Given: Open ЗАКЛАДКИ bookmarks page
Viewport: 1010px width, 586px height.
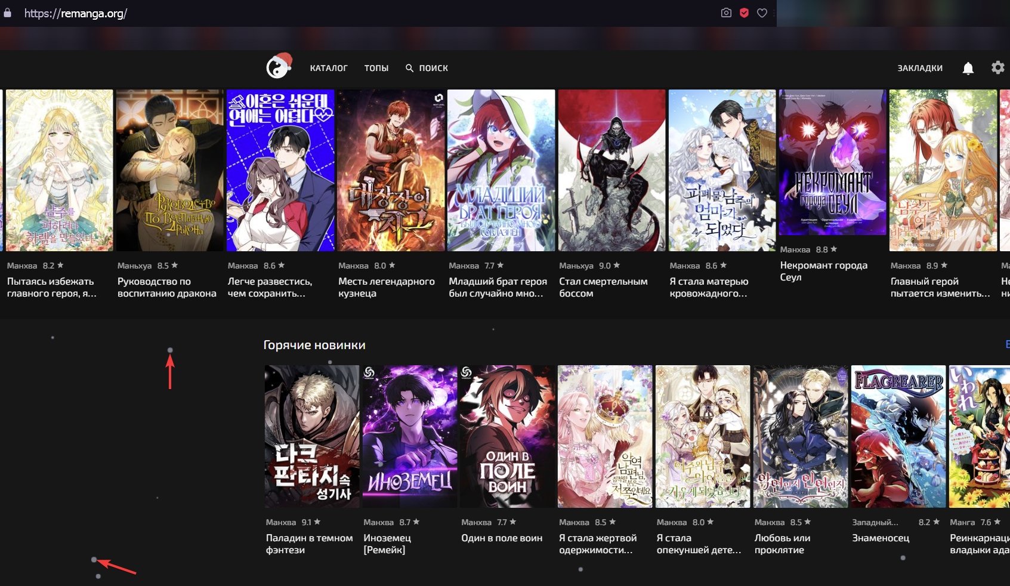Looking at the screenshot, I should 919,67.
